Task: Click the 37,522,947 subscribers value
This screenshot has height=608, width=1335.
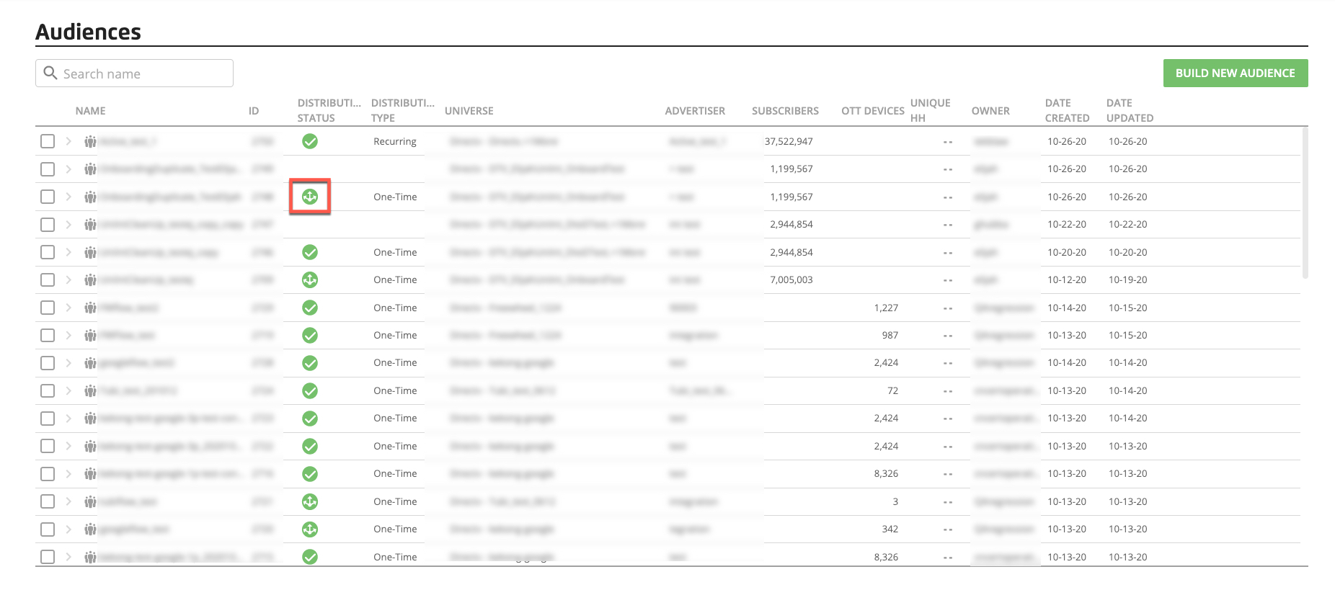Action: pyautogui.click(x=789, y=141)
